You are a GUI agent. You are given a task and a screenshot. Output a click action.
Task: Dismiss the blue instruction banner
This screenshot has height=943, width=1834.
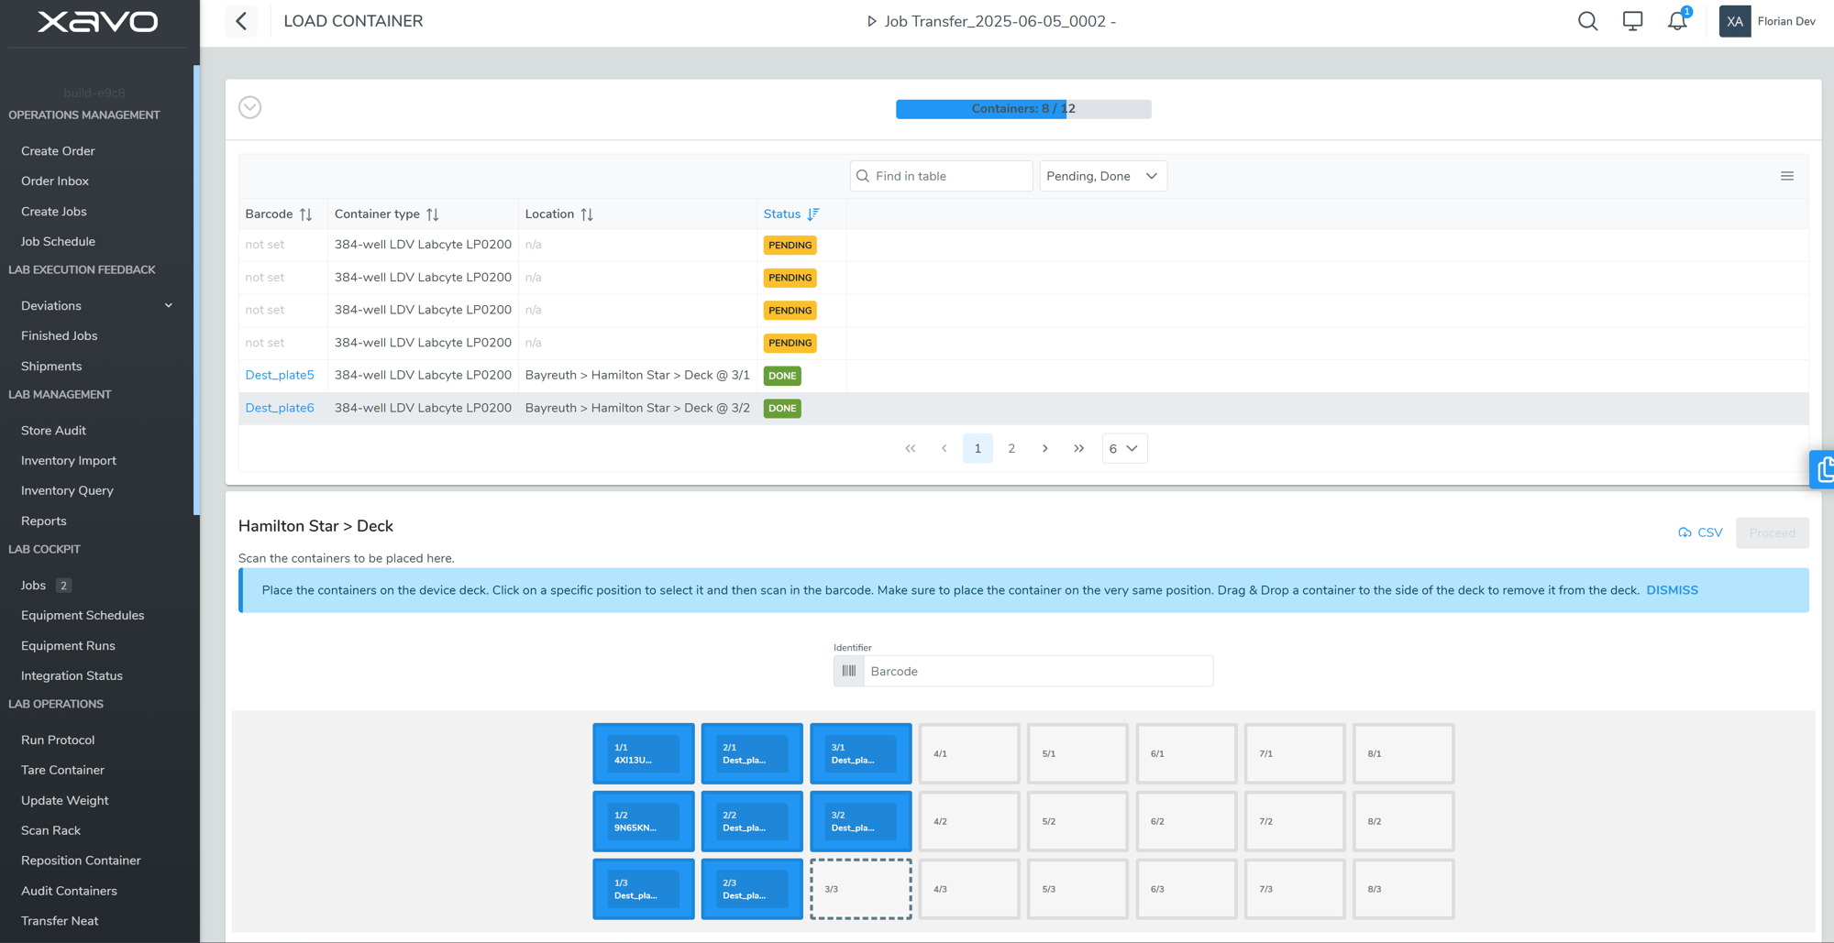click(x=1672, y=590)
